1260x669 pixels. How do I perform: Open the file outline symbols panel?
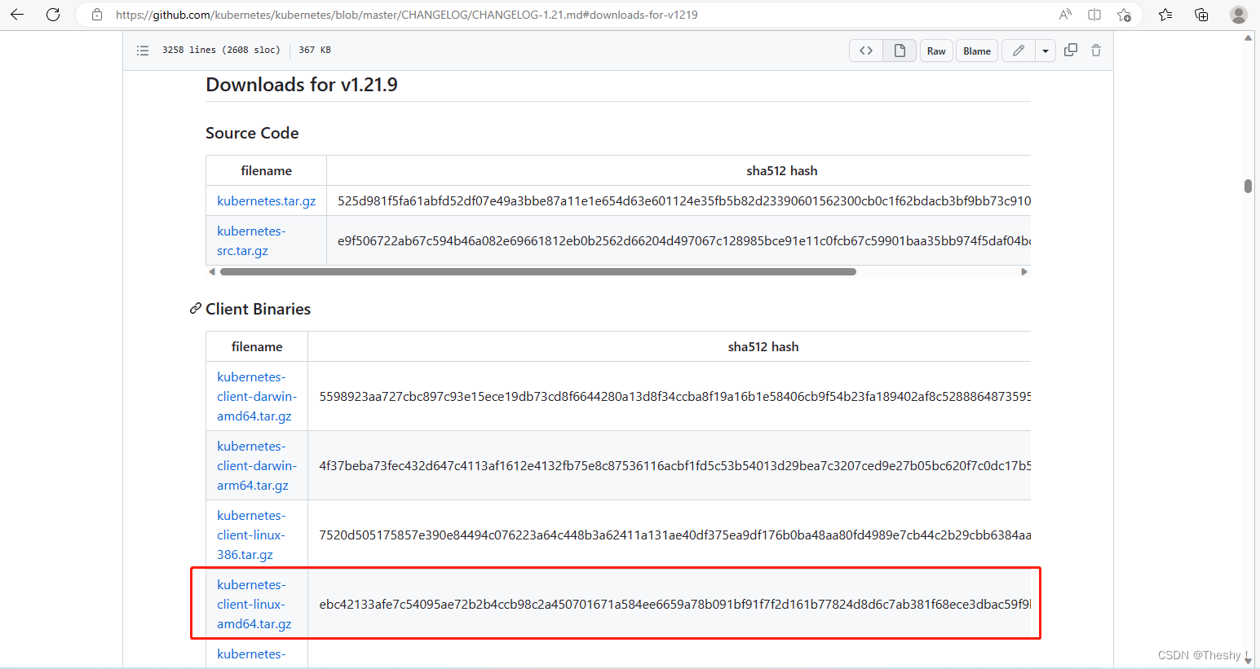point(143,50)
